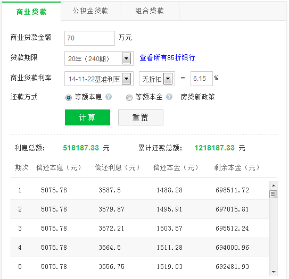Click the 偿还本息（元） column header
This screenshot has width=289, height=279.
(59, 167)
